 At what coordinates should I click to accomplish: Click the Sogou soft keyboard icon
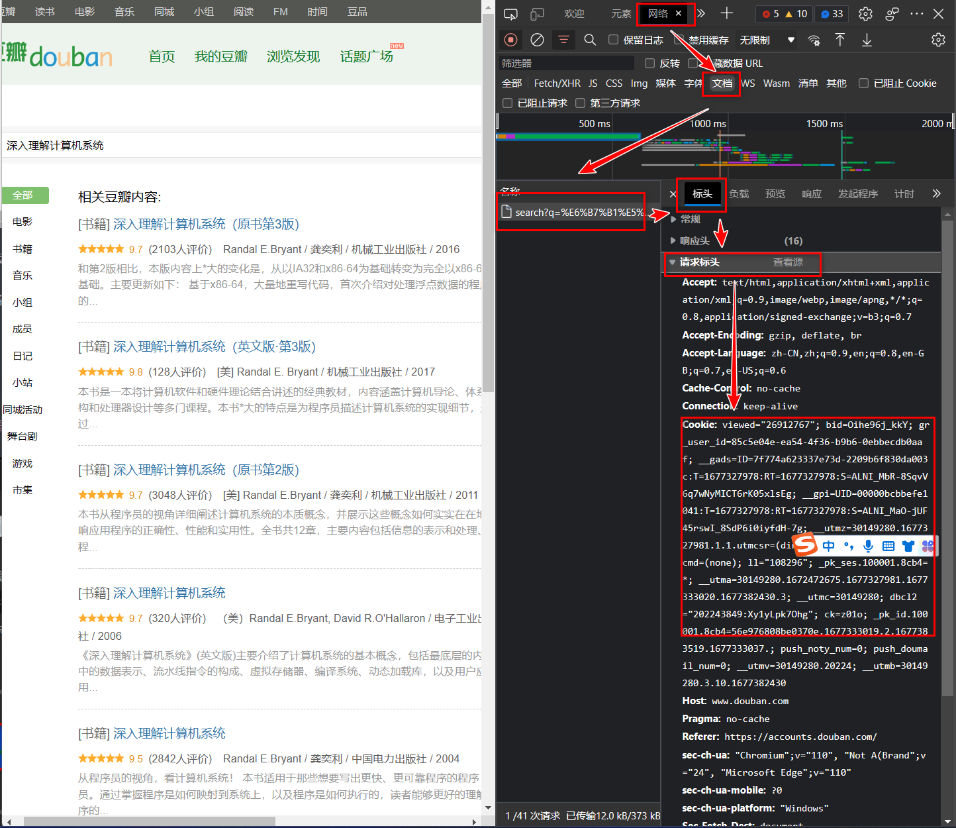click(x=888, y=546)
